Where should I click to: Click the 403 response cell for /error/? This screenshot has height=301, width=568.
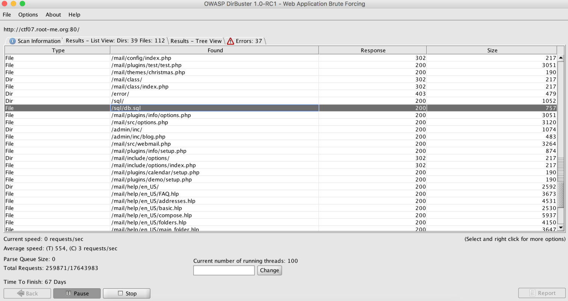tap(373, 94)
